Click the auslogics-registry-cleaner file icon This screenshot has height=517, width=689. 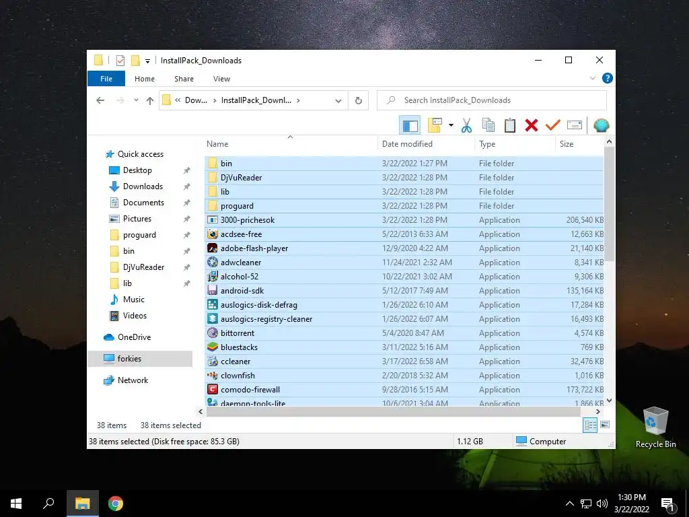[x=213, y=318]
